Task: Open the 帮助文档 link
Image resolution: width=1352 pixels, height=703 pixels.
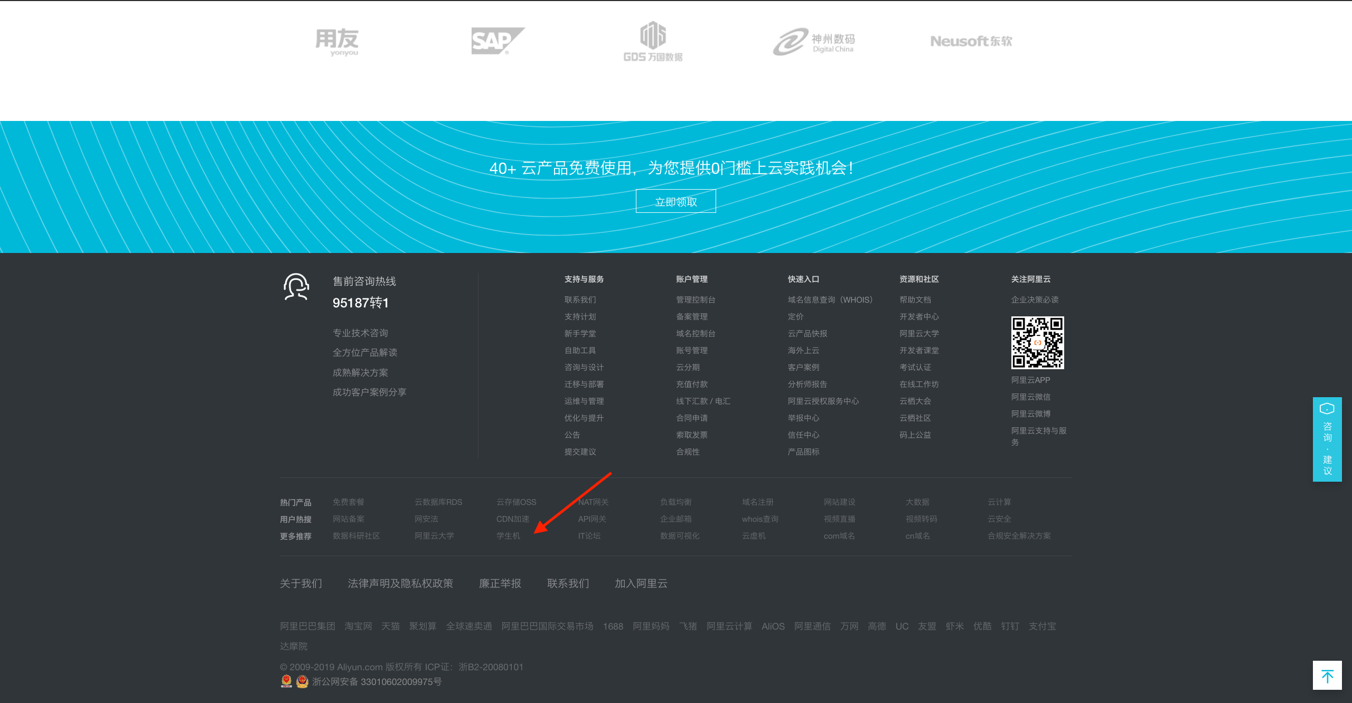Action: (915, 300)
